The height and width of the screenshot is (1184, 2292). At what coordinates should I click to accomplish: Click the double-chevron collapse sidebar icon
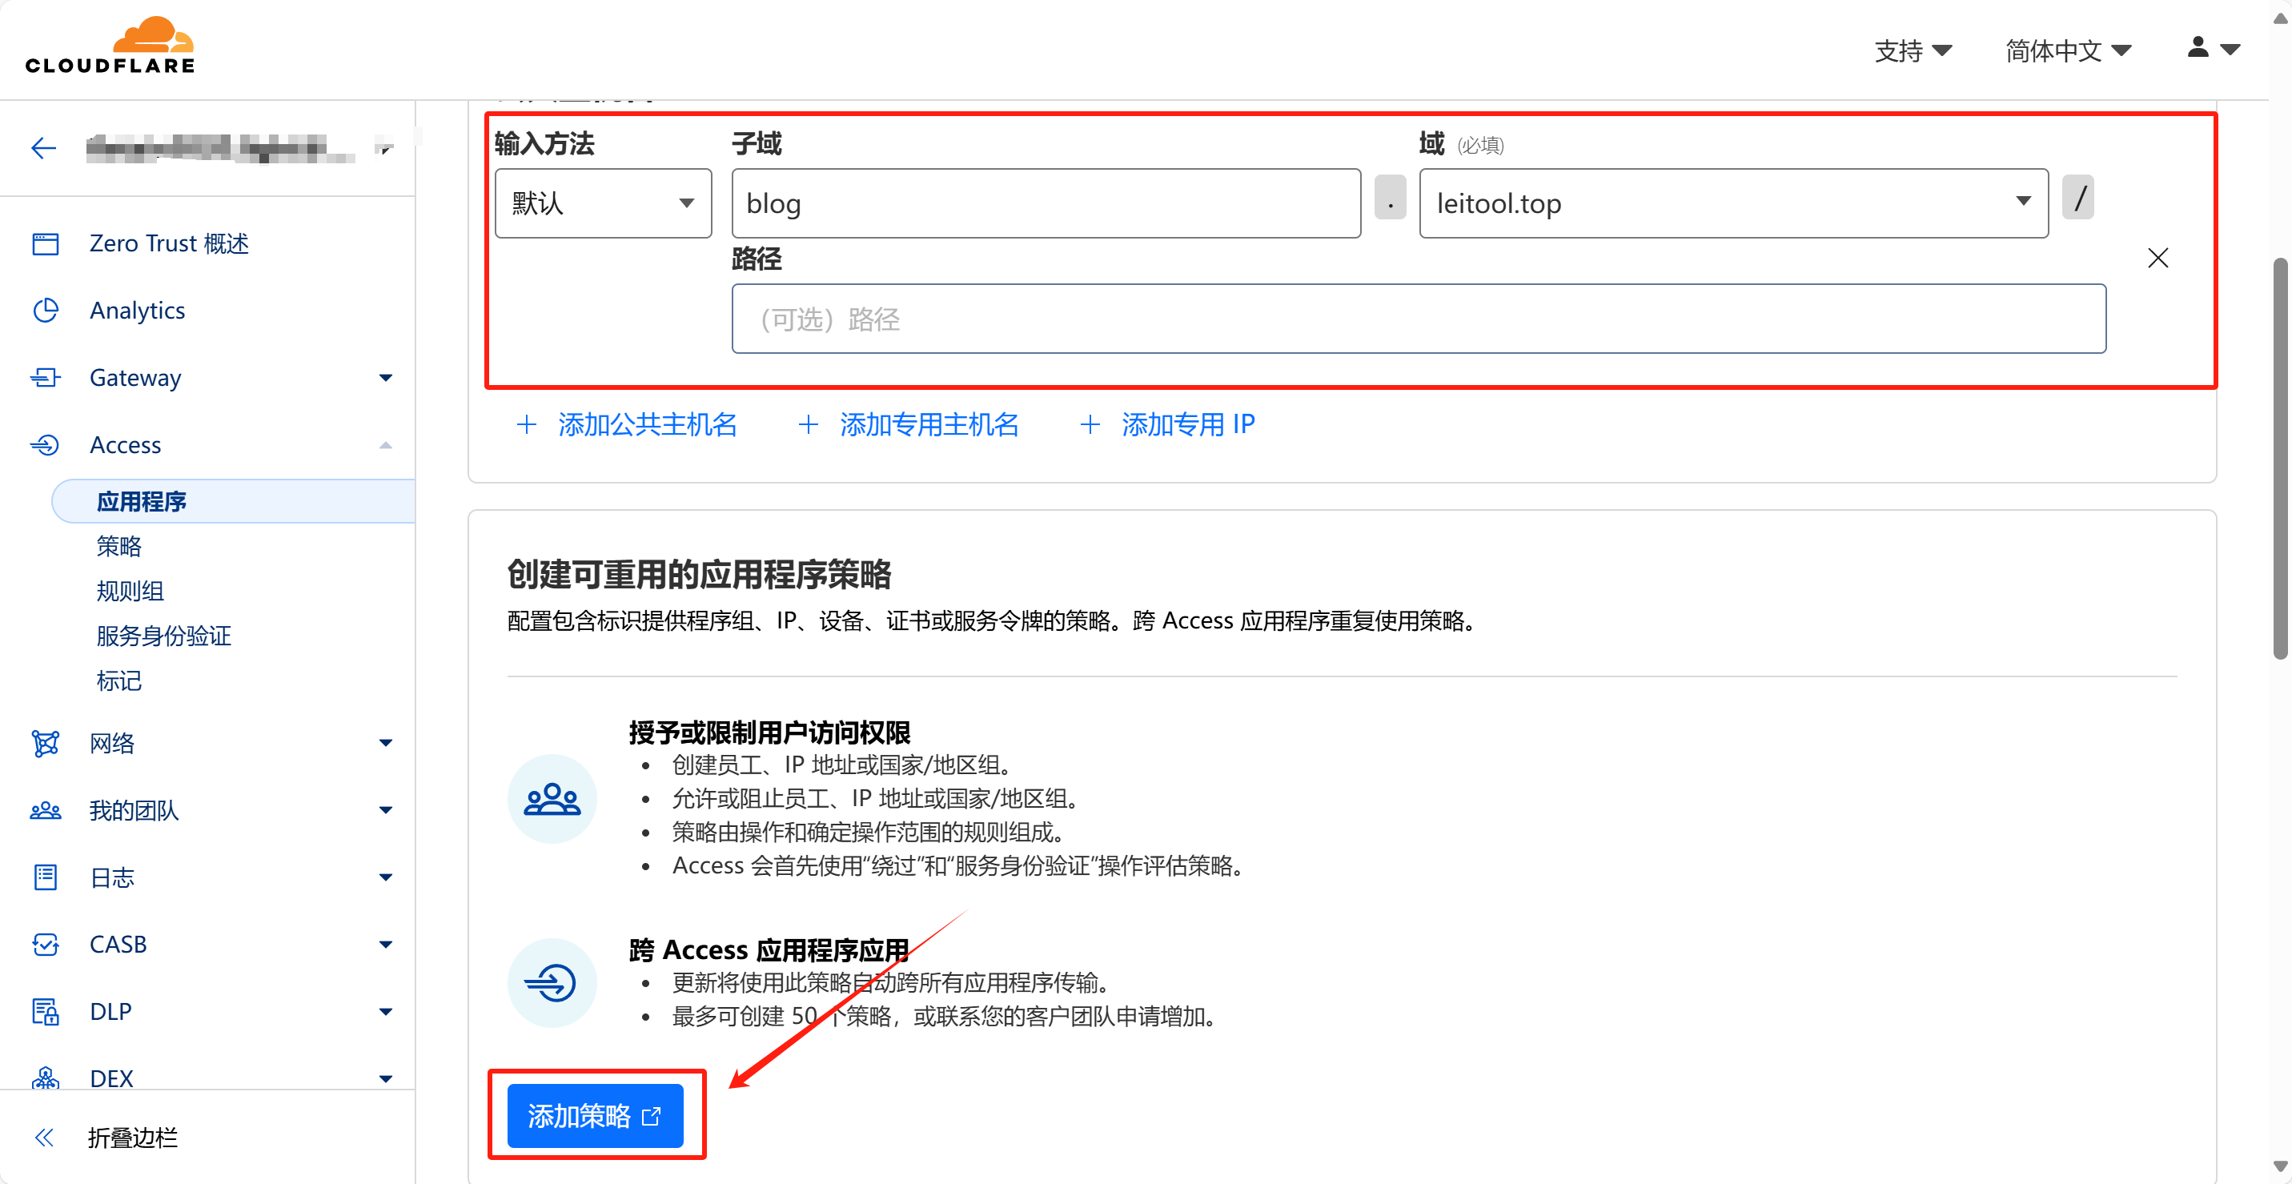click(45, 1137)
